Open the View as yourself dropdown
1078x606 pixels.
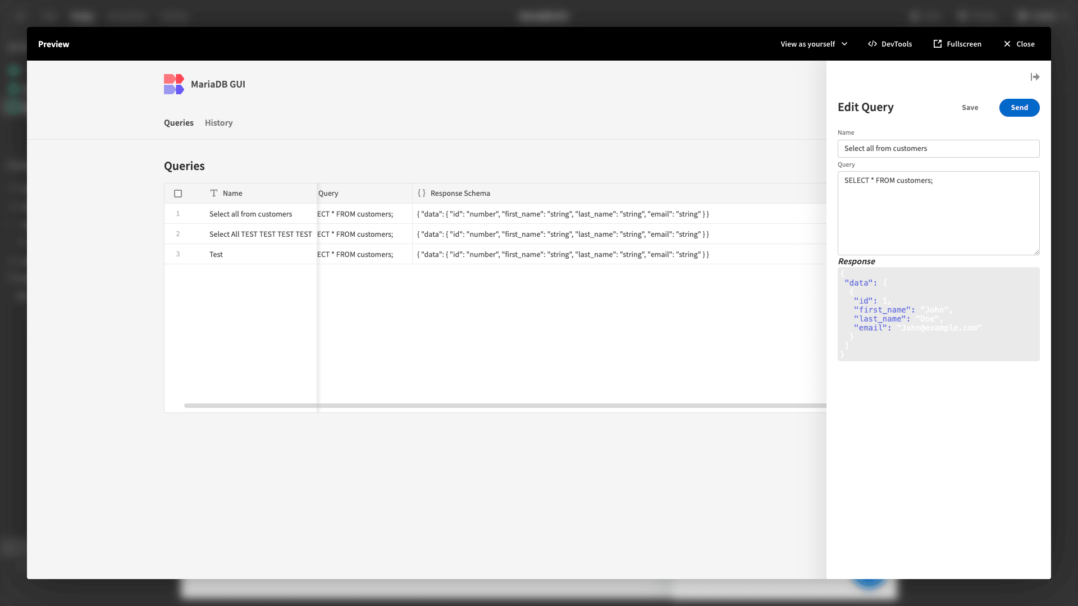point(814,44)
